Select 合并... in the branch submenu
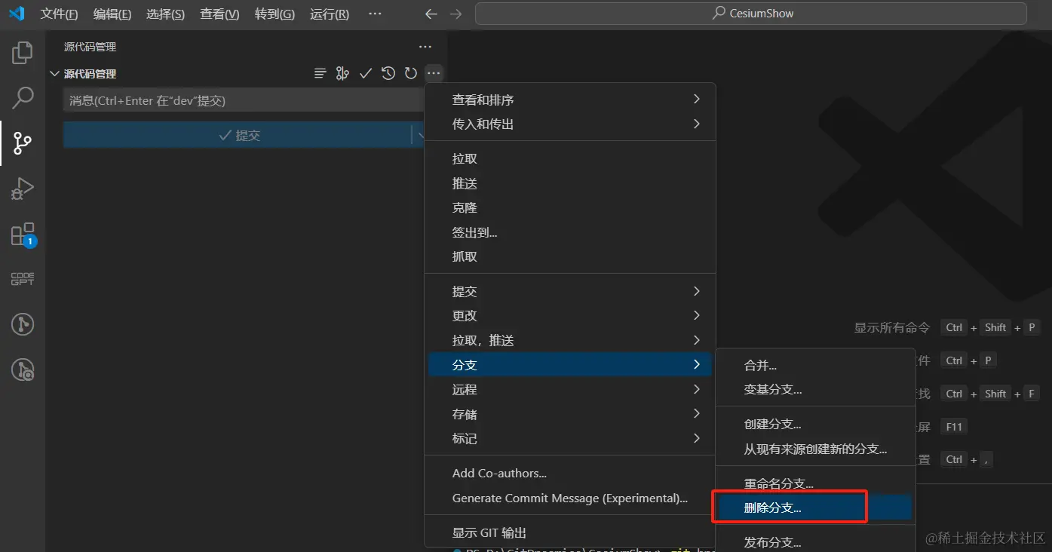Screen dimensions: 1052x552 (815, 365)
